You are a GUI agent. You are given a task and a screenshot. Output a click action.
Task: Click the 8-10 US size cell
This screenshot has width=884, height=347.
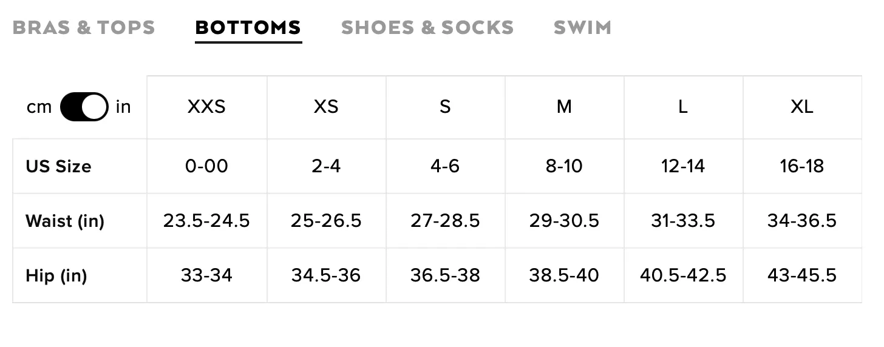[x=564, y=166]
